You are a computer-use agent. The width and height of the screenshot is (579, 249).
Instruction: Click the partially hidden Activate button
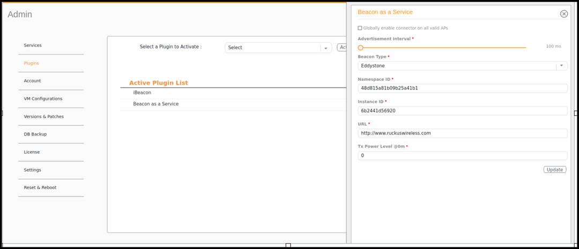(x=342, y=47)
